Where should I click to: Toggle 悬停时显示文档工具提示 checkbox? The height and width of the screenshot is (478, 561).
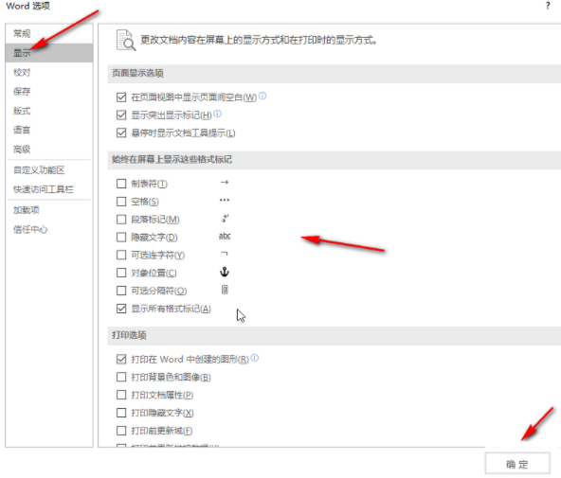tap(121, 133)
